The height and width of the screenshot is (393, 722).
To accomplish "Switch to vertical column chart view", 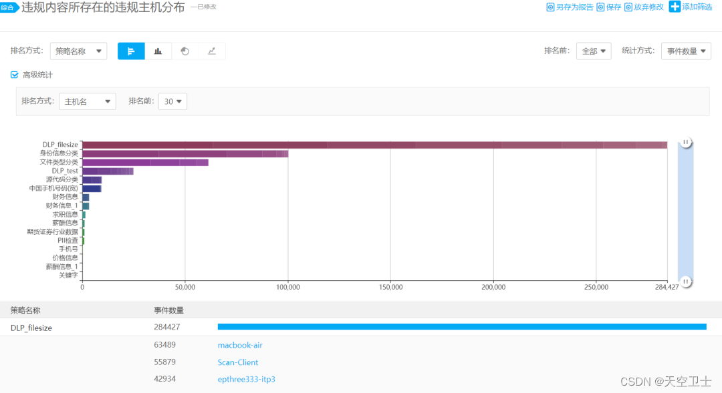I will [158, 51].
